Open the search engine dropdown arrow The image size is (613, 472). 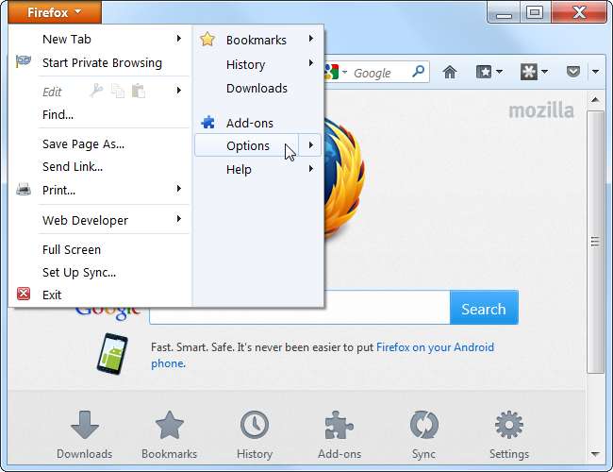pos(344,72)
